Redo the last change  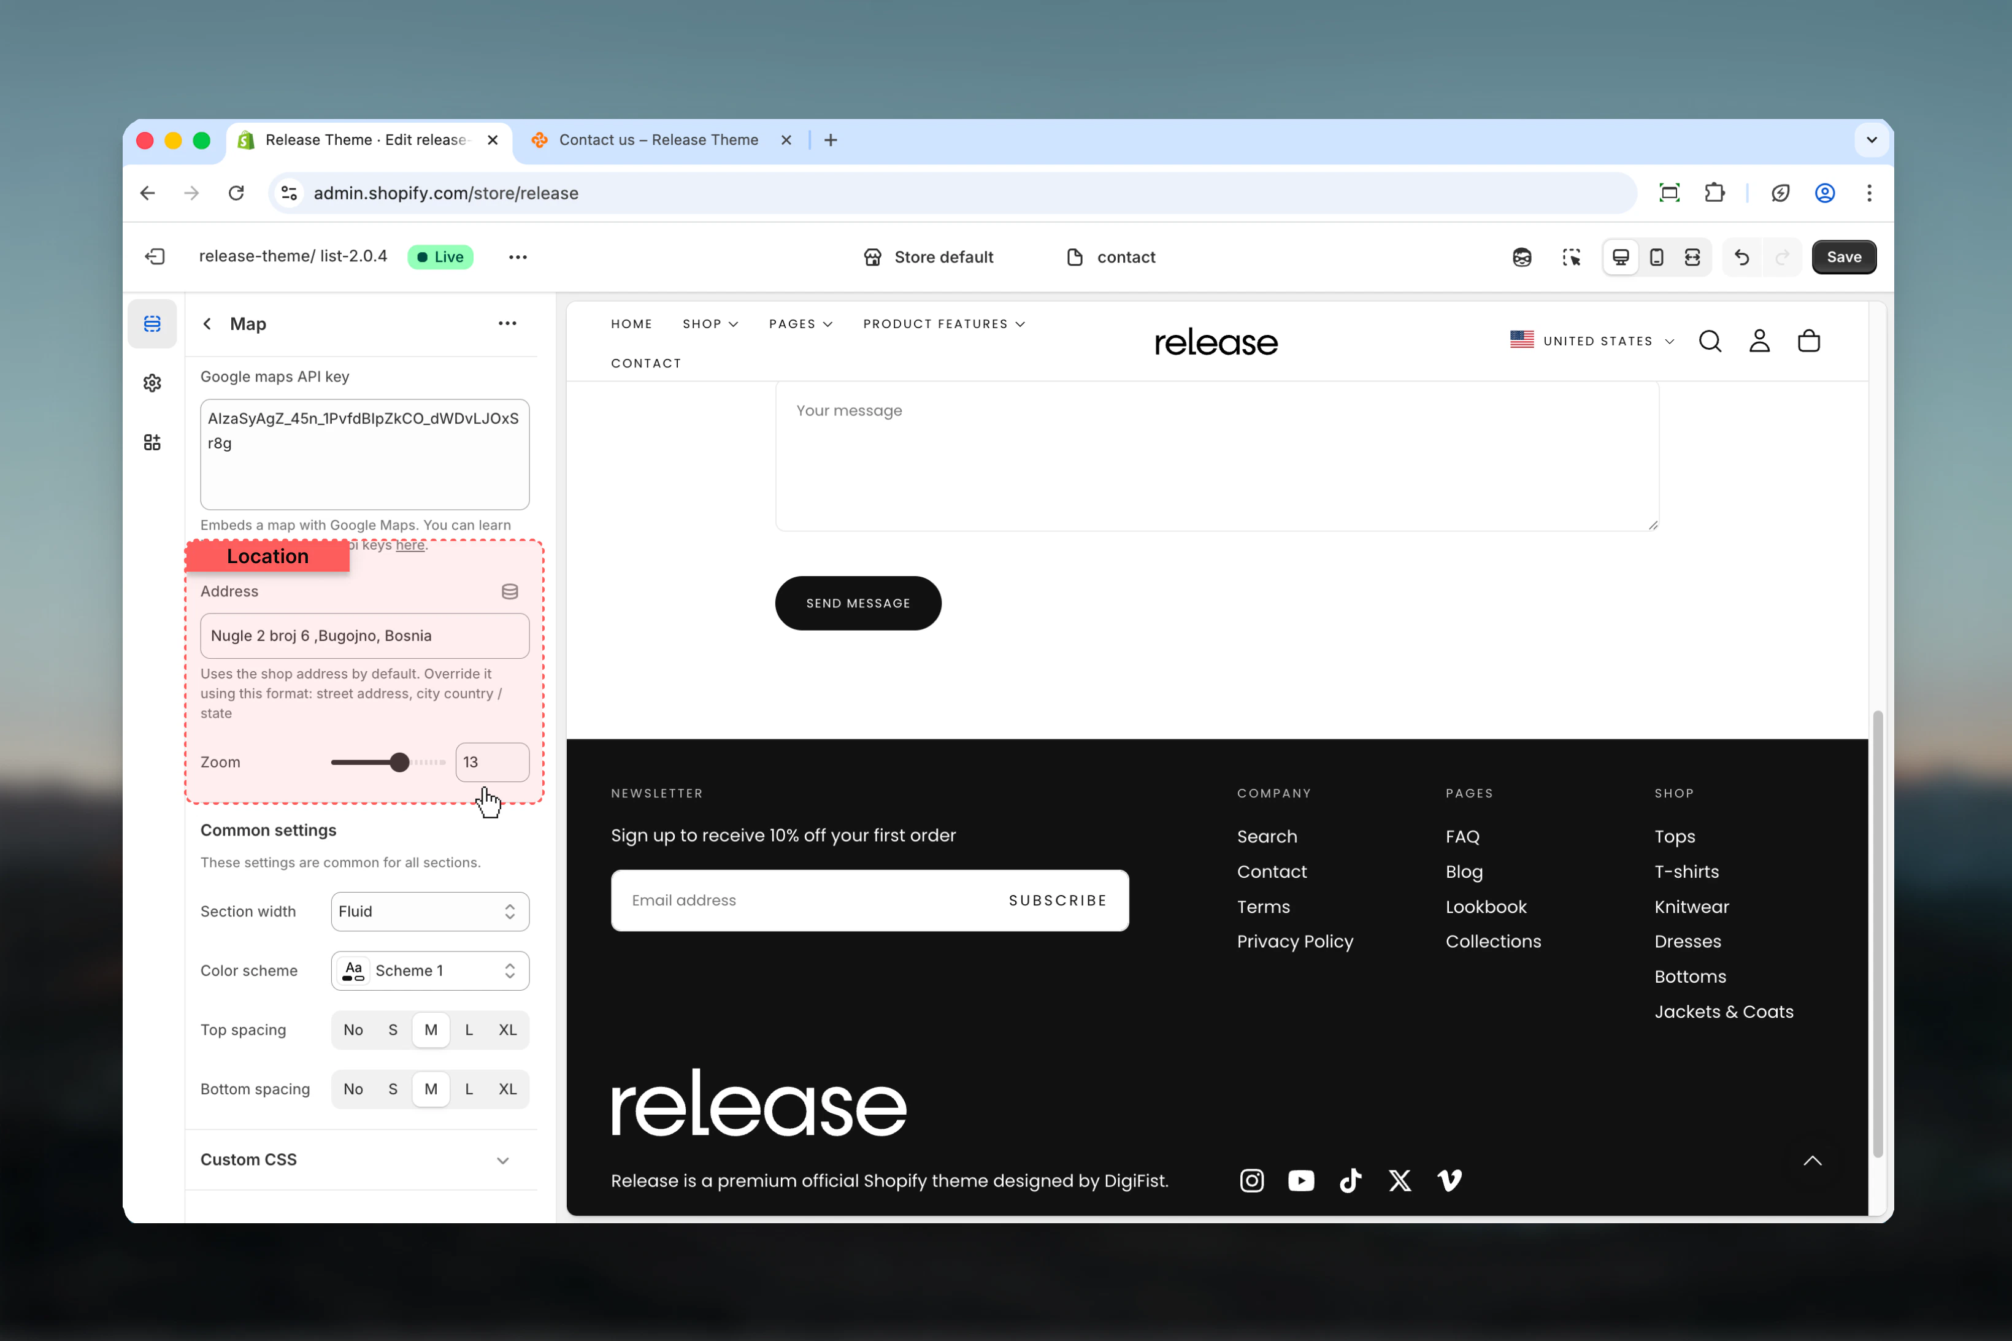coord(1782,258)
